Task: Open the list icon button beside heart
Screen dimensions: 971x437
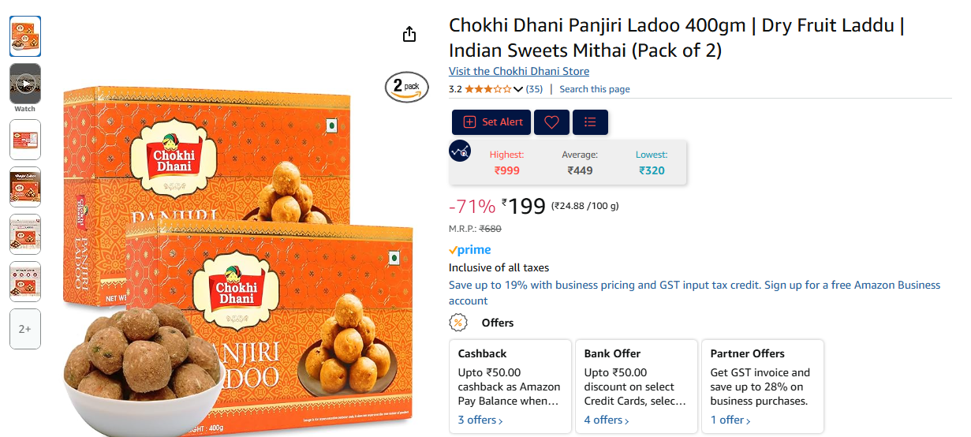Action: click(590, 122)
